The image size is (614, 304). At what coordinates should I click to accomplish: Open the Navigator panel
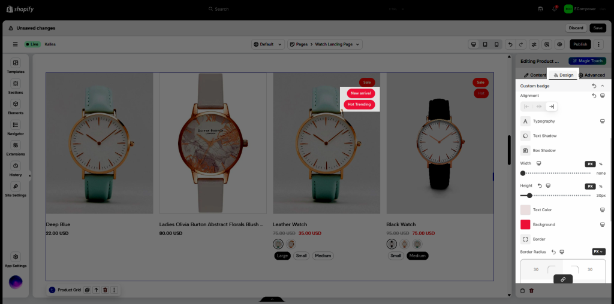point(16,127)
